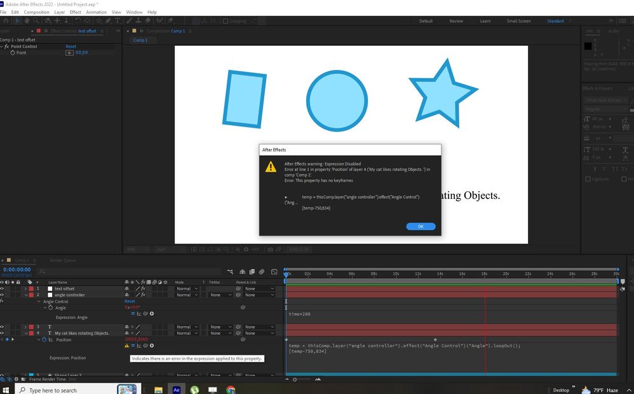Image resolution: width=634 pixels, height=394 pixels.
Task: Open the Composition Mini-Flowchart icon
Action: pos(230,272)
